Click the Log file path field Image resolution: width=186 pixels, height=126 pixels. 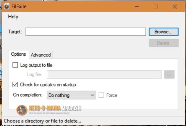pos(104,75)
